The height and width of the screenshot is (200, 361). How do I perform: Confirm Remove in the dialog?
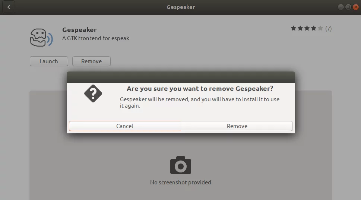coord(237,126)
